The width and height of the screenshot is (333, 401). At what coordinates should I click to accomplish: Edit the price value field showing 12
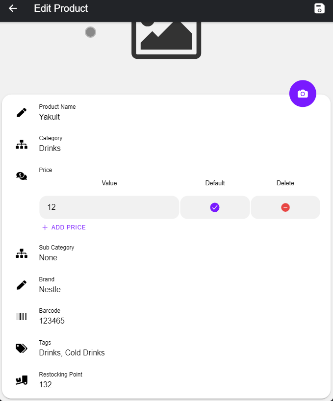pos(109,207)
